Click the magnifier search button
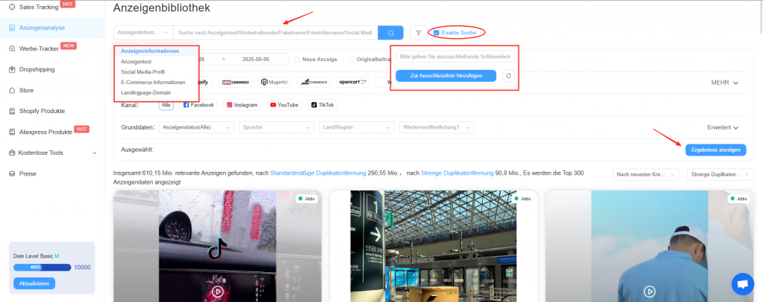Screen dimensions: 763x302 tap(390, 33)
